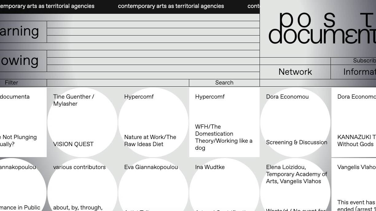Open Hypercomf WFH/The Domestication Theory card
This screenshot has height=211, width=376.
pyautogui.click(x=224, y=122)
